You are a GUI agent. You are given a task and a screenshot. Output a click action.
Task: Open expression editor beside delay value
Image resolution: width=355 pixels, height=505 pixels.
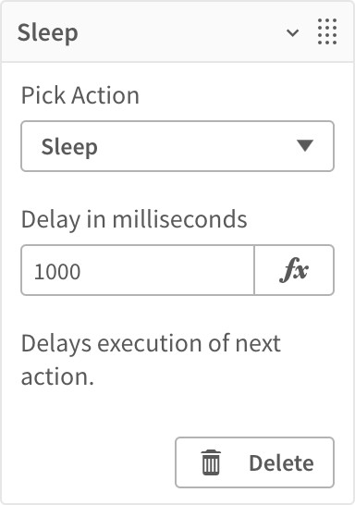point(294,270)
